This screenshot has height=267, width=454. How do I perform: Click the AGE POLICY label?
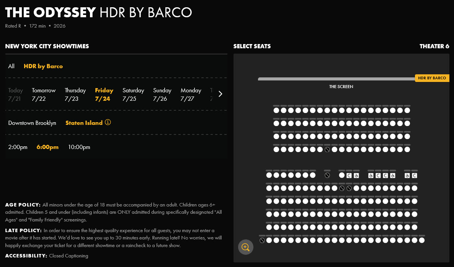pos(23,205)
